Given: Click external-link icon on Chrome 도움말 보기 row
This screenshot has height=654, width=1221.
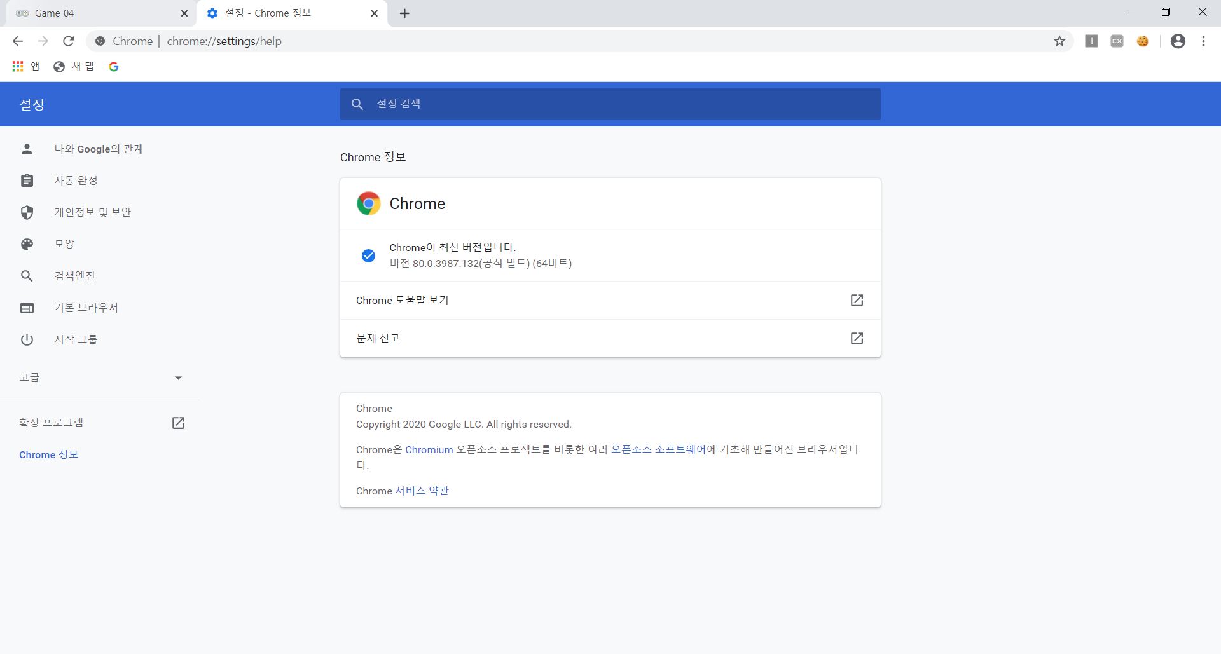Looking at the screenshot, I should click(x=857, y=300).
